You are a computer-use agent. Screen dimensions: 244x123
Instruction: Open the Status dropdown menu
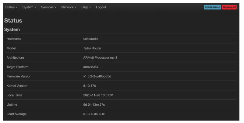click(11, 7)
